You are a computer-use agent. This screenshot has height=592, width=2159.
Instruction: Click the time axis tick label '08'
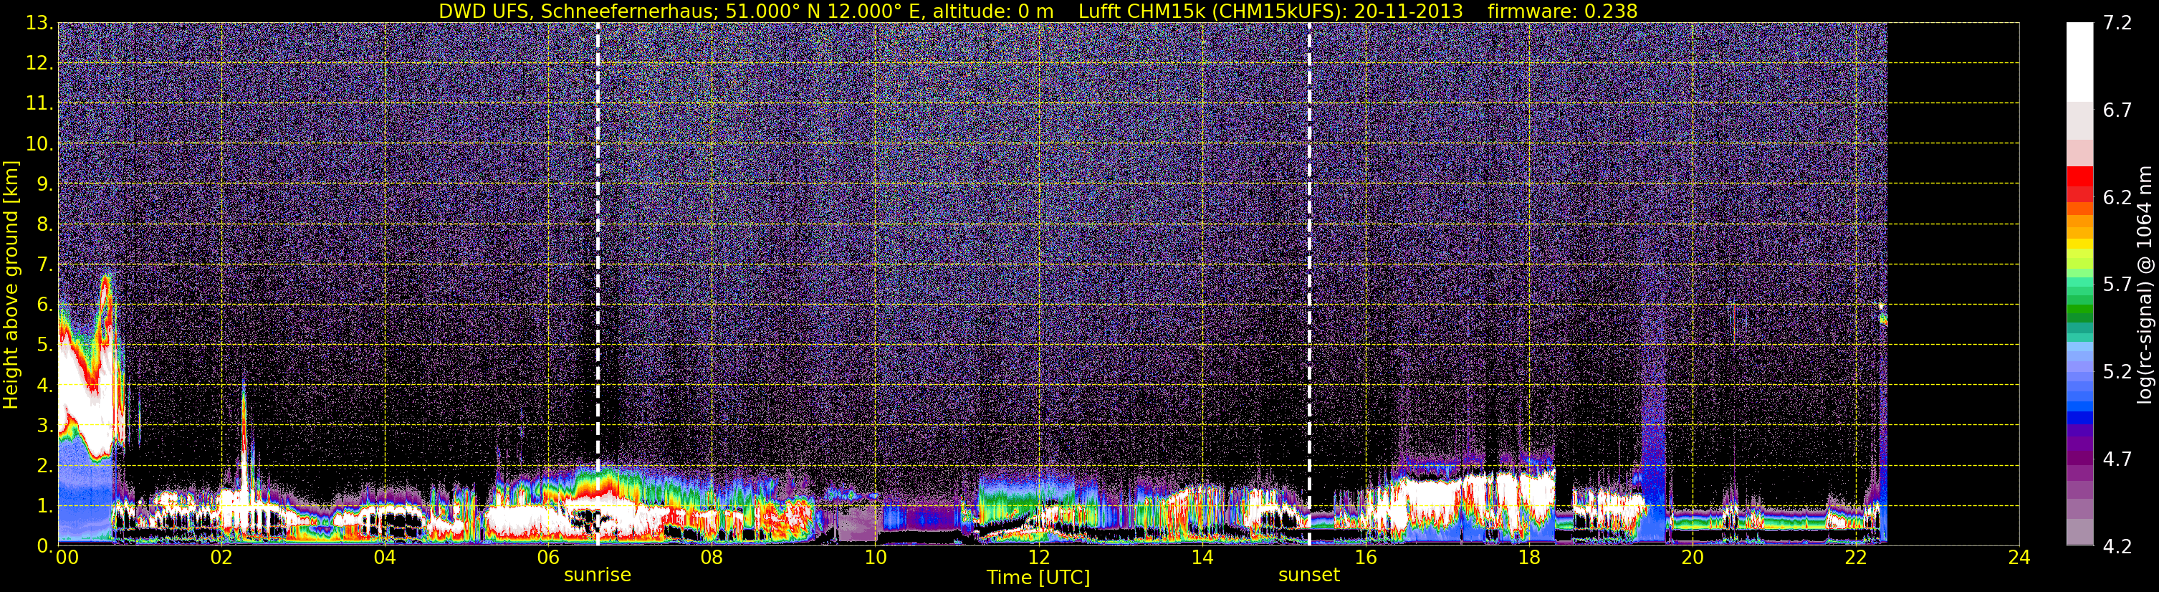point(712,558)
